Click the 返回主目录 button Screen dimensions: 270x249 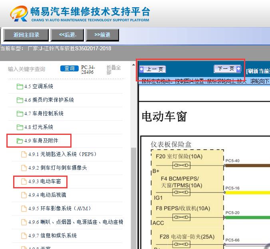pos(26,35)
